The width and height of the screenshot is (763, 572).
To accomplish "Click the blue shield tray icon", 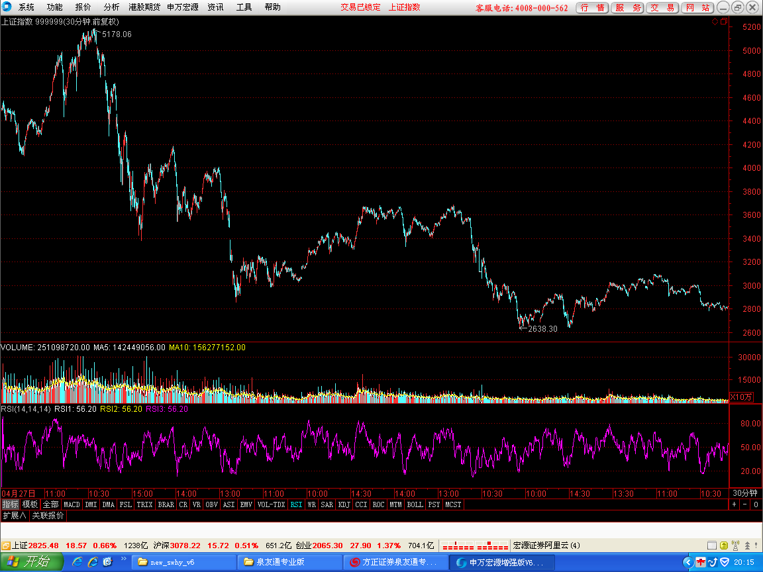I will (725, 562).
